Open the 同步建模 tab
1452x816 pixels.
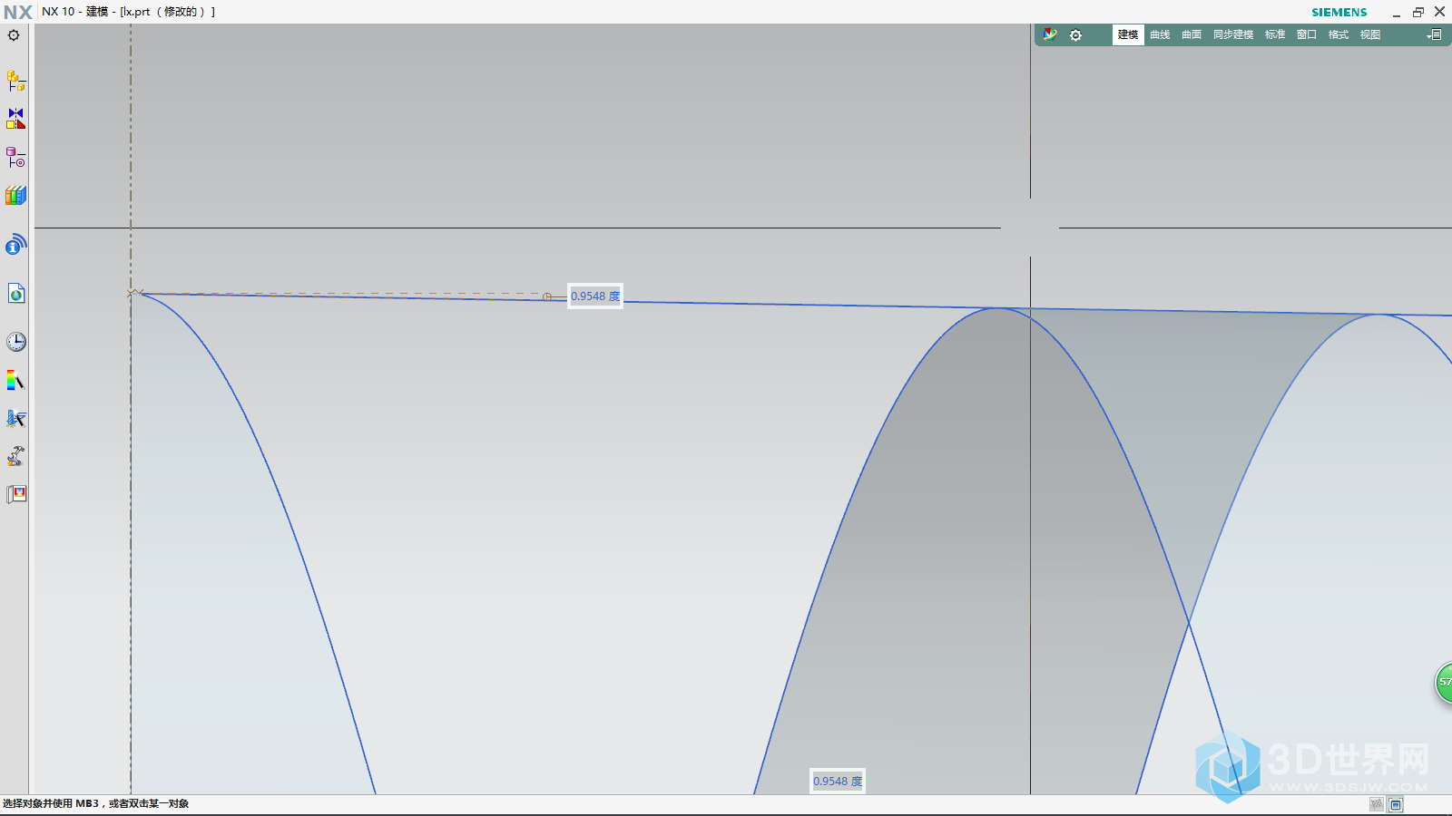pos(1233,34)
